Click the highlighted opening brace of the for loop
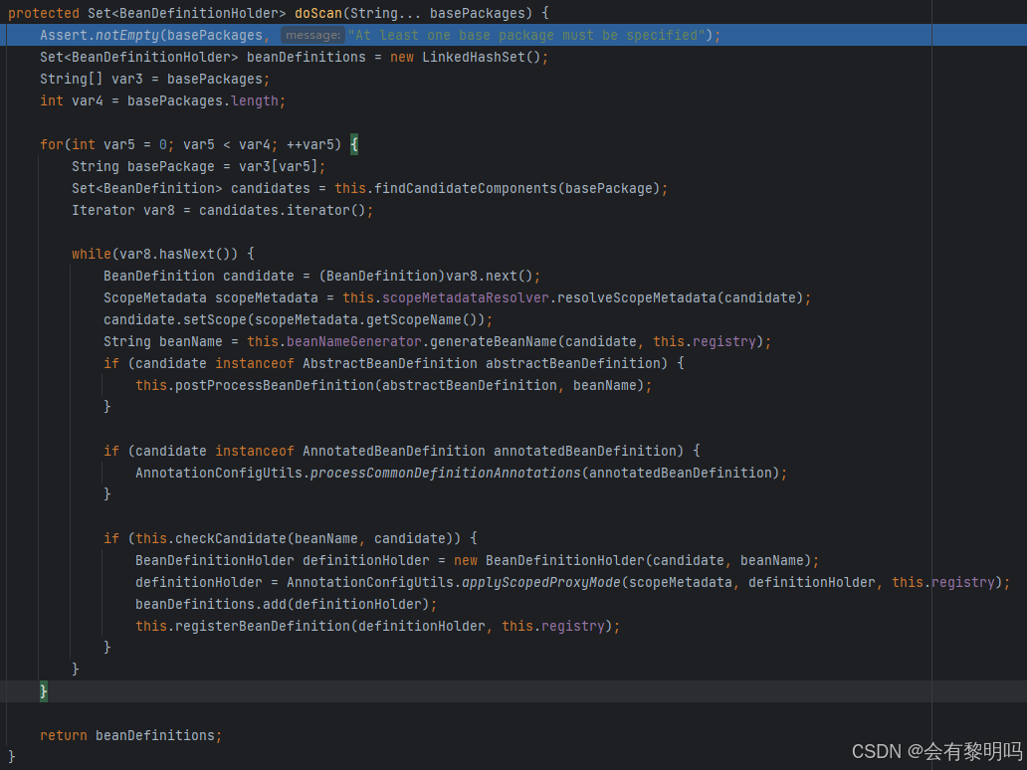The image size is (1027, 770). click(x=353, y=144)
